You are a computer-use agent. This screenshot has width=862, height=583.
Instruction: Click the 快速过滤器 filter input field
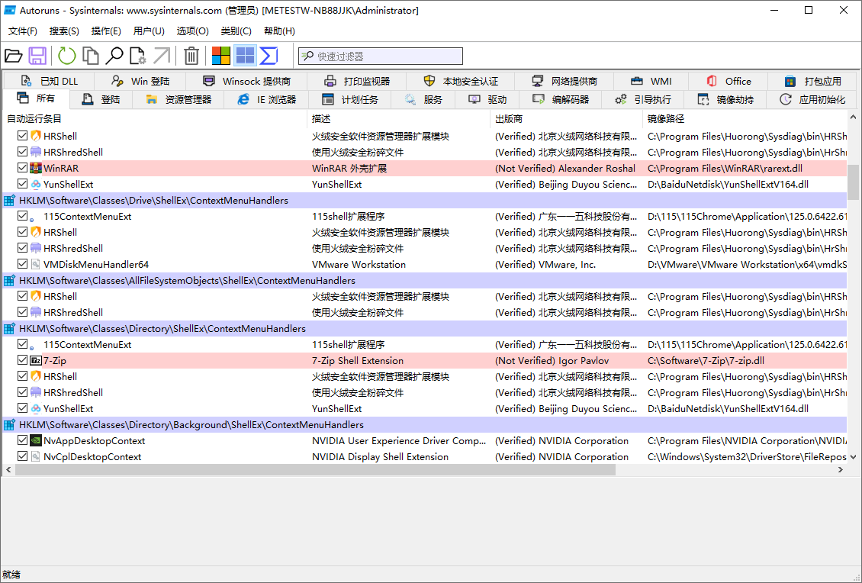tap(381, 56)
